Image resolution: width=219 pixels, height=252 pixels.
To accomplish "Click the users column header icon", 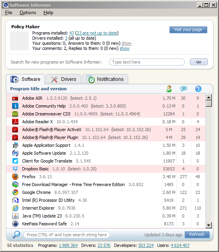I will tap(169, 89).
